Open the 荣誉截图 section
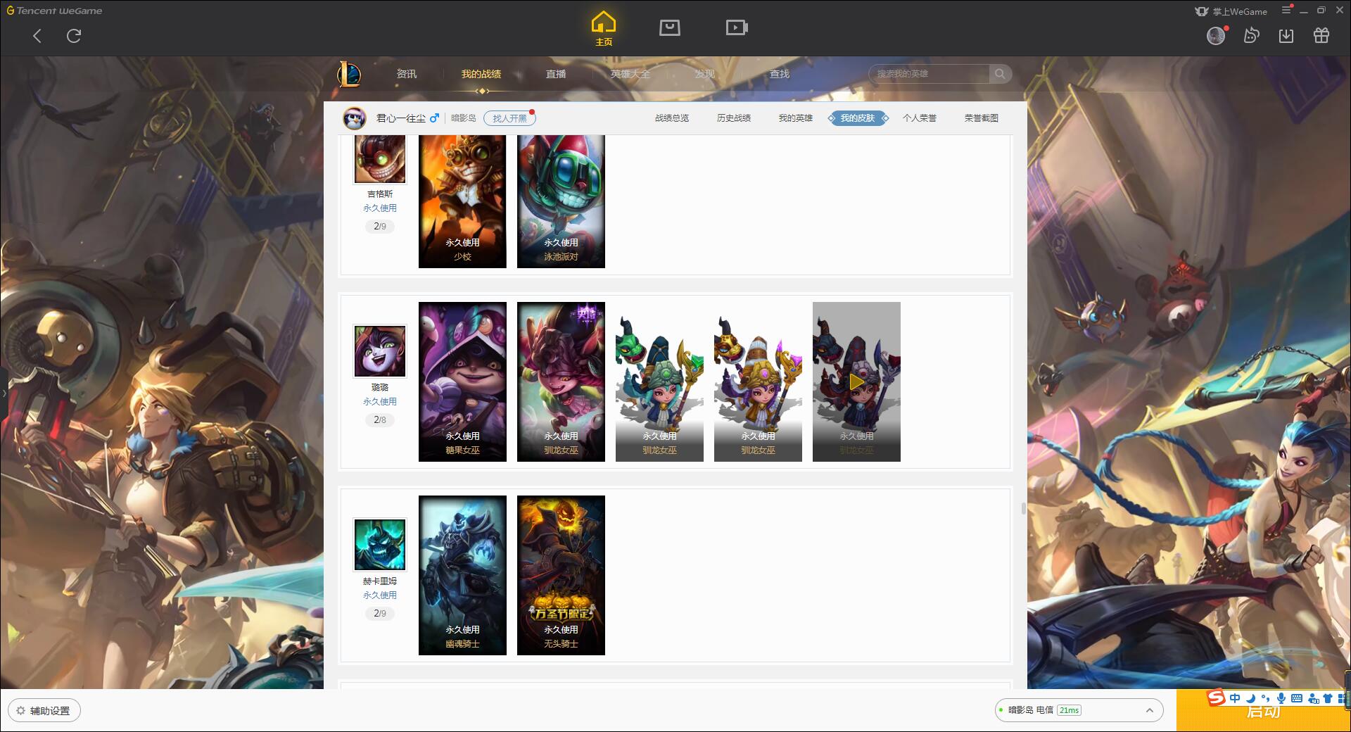The height and width of the screenshot is (732, 1351). pos(982,118)
